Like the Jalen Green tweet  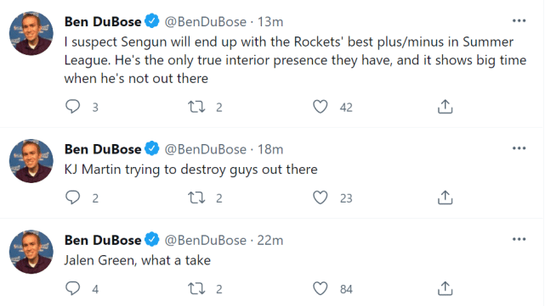coord(321,289)
